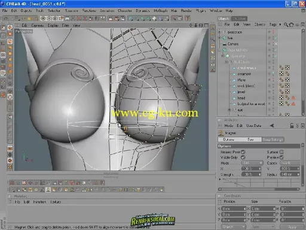The height and width of the screenshot is (230, 306).
Task: Click arrow next to Tags menu
Action: tap(280, 25)
